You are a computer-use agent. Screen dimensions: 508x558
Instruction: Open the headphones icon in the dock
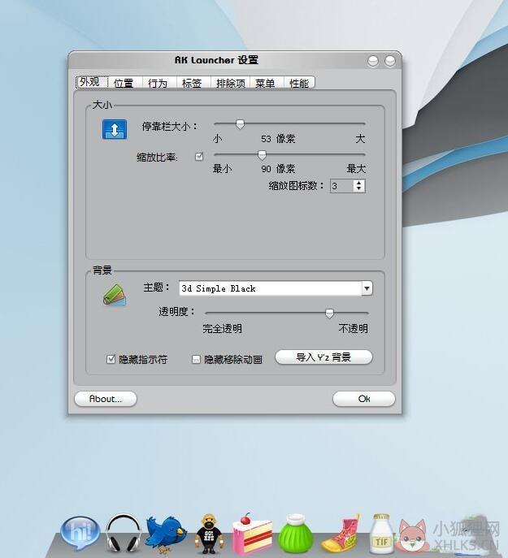124,533
